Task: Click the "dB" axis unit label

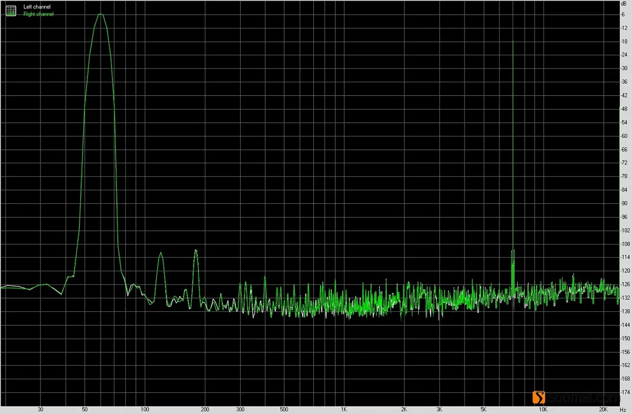Action: click(624, 4)
